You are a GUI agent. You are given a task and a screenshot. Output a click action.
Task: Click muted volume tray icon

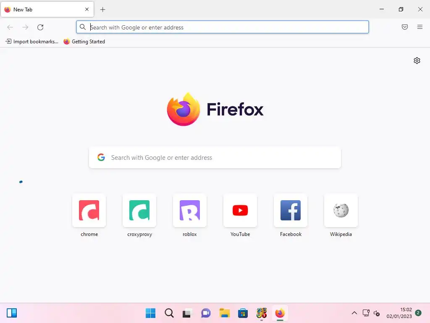click(x=377, y=313)
